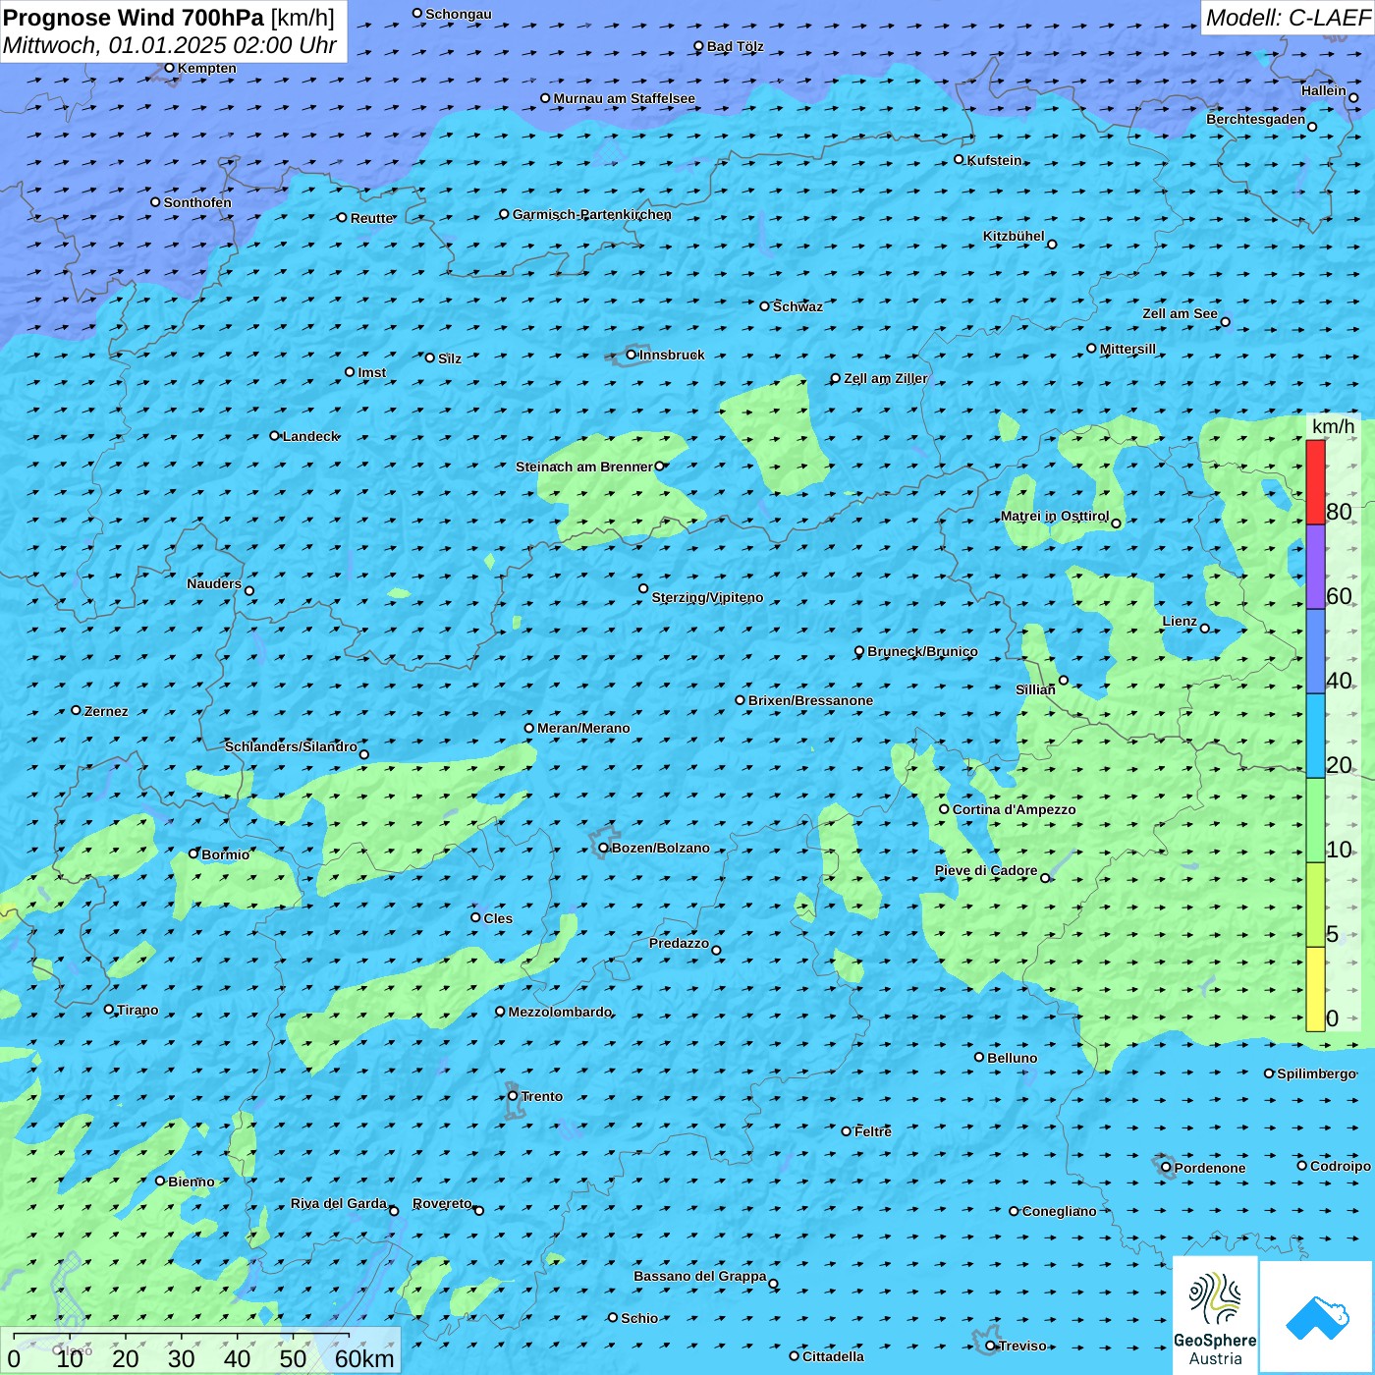The width and height of the screenshot is (1375, 1375).
Task: Click the Trento city marker
Action: pyautogui.click(x=513, y=1096)
